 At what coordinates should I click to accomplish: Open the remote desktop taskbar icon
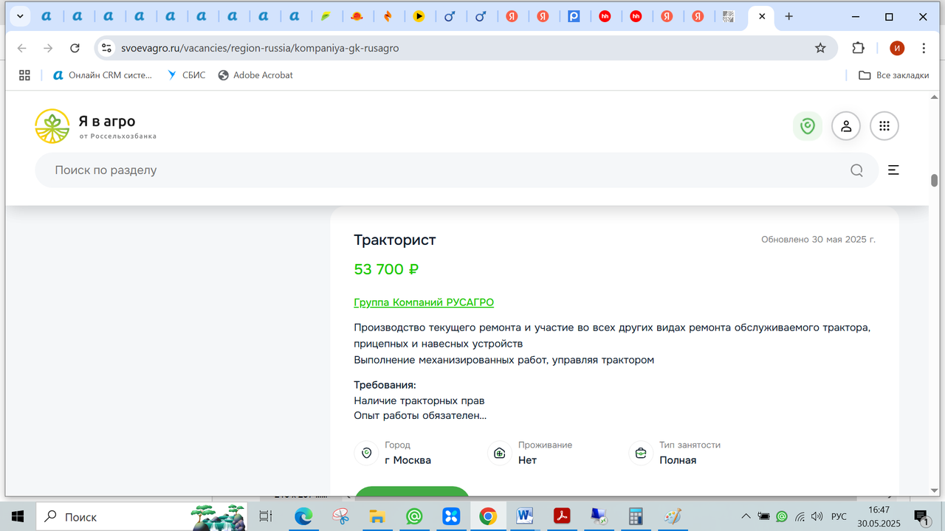click(x=599, y=516)
